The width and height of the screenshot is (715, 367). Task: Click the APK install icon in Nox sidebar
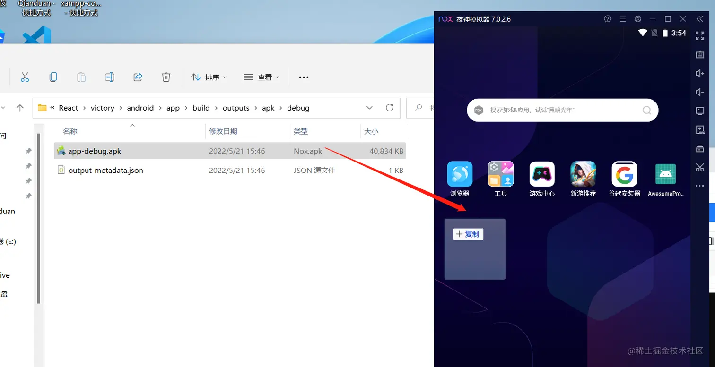pos(700,129)
